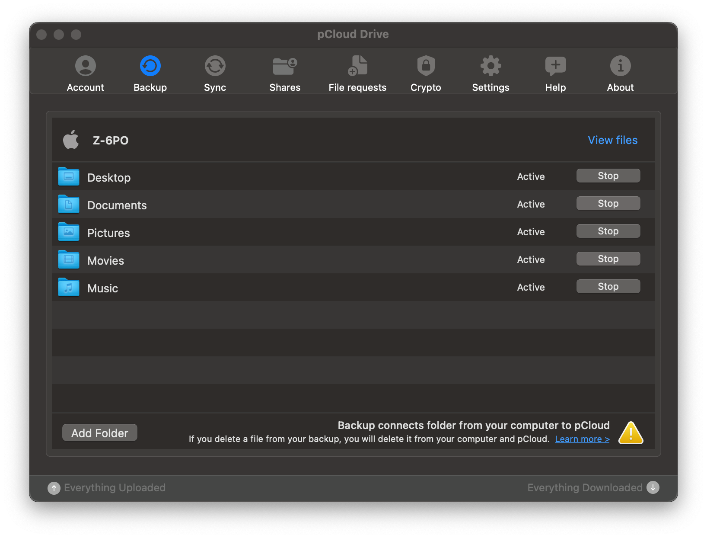Click the upload arrow status icon
This screenshot has width=707, height=538.
pyautogui.click(x=54, y=488)
